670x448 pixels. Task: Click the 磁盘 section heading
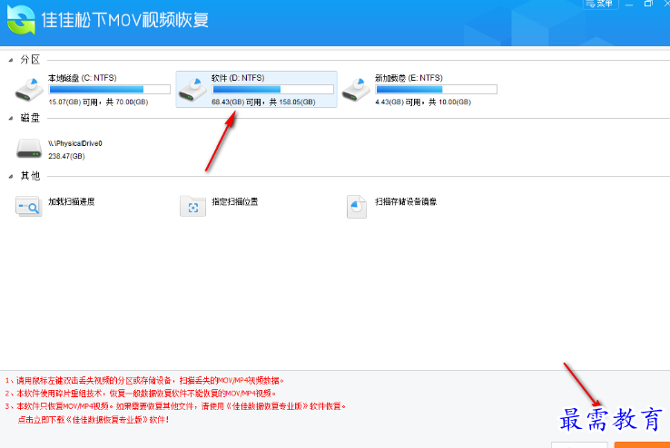click(30, 118)
